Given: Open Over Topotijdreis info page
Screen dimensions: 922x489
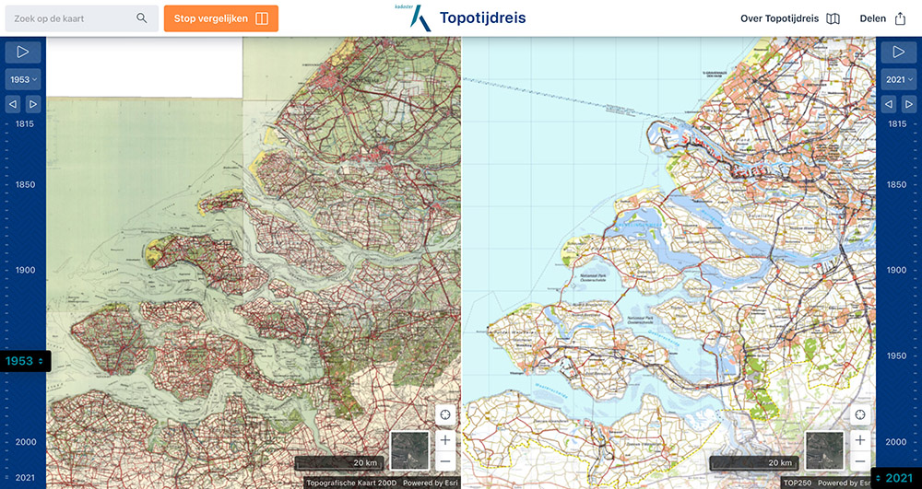Looking at the screenshot, I should click(x=790, y=18).
